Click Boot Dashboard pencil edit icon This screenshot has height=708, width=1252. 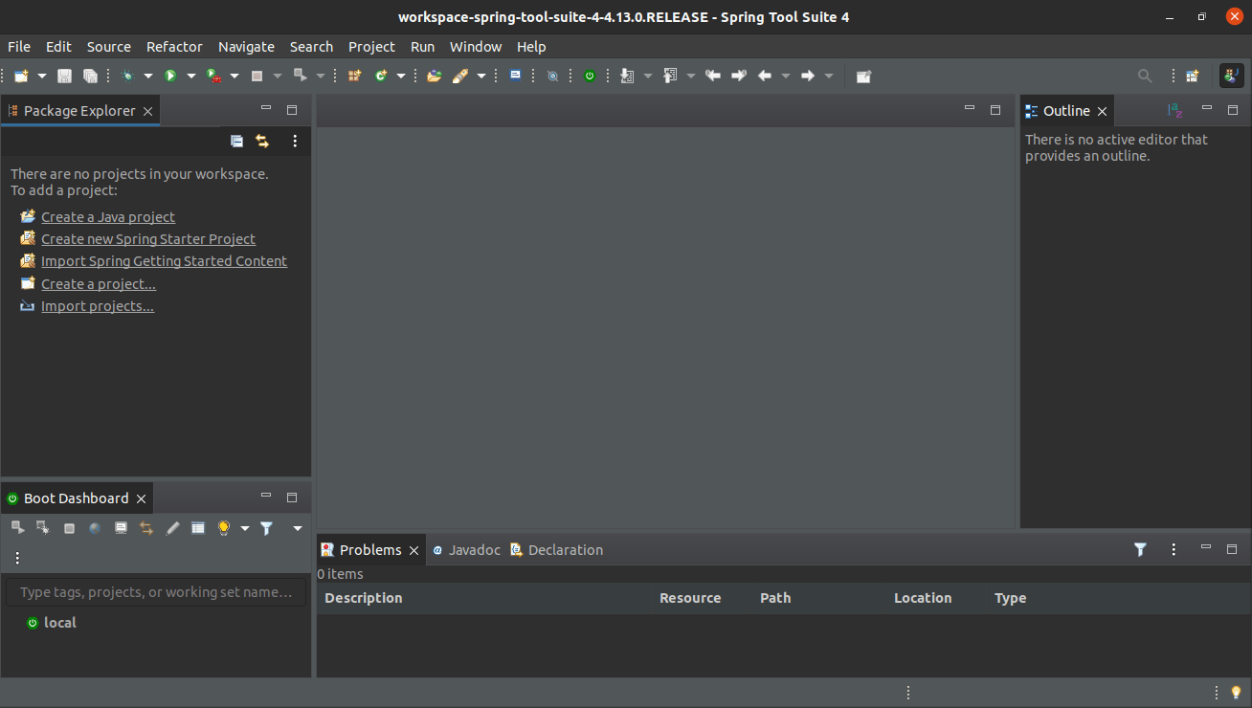click(x=172, y=528)
